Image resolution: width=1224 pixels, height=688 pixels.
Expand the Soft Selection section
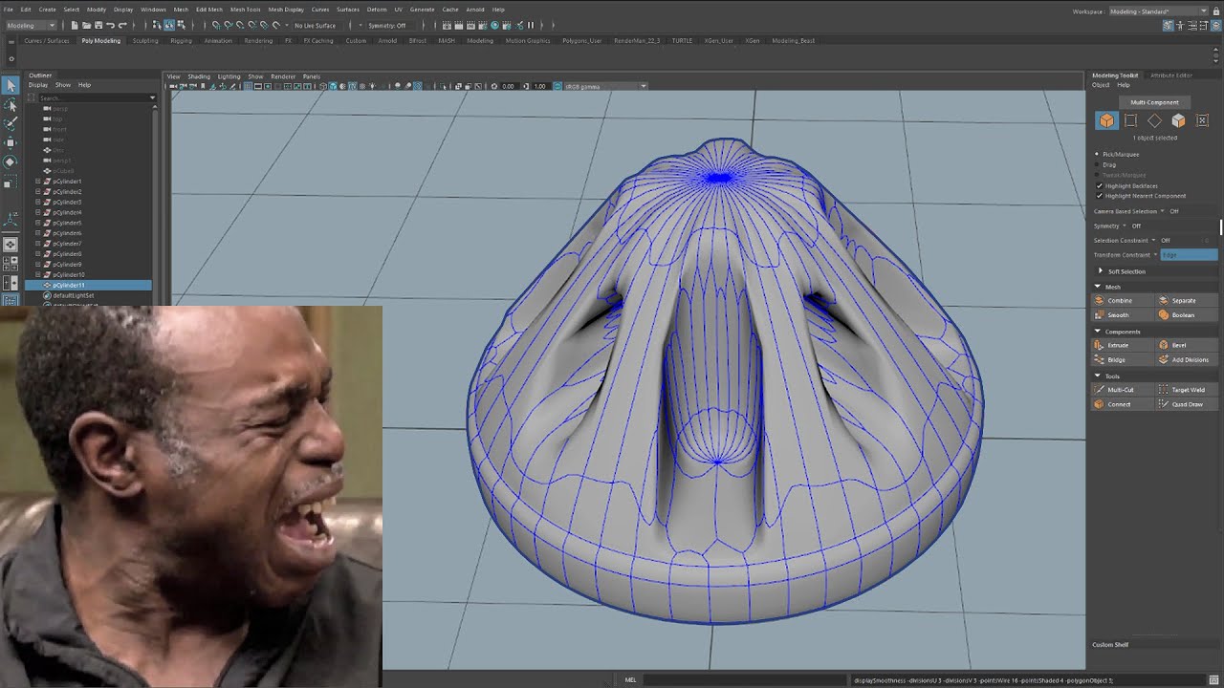[x=1101, y=271]
